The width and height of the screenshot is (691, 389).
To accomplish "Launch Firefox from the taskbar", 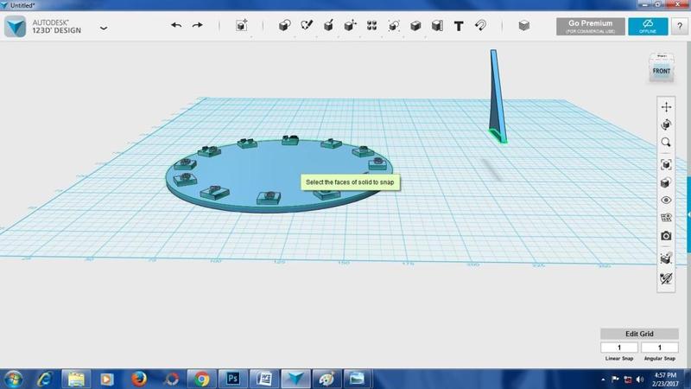I will pyautogui.click(x=139, y=379).
